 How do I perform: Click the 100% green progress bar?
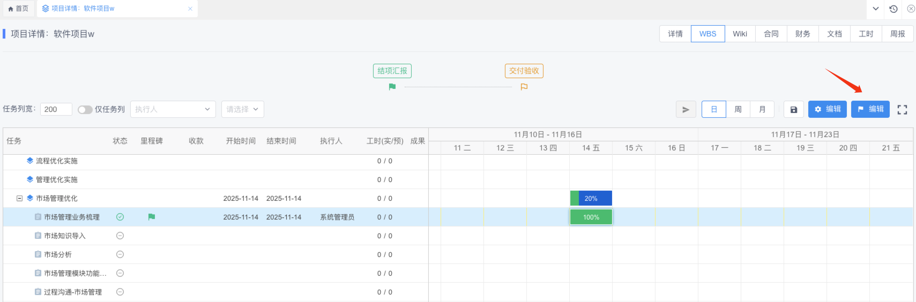pos(591,217)
